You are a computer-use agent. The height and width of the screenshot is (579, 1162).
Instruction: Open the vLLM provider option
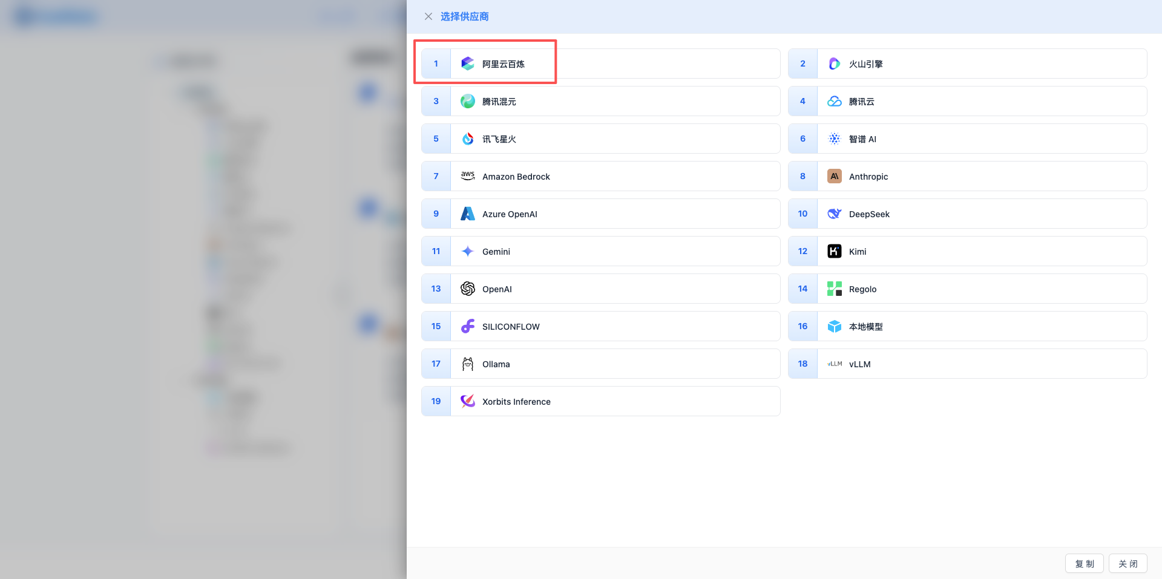(967, 364)
